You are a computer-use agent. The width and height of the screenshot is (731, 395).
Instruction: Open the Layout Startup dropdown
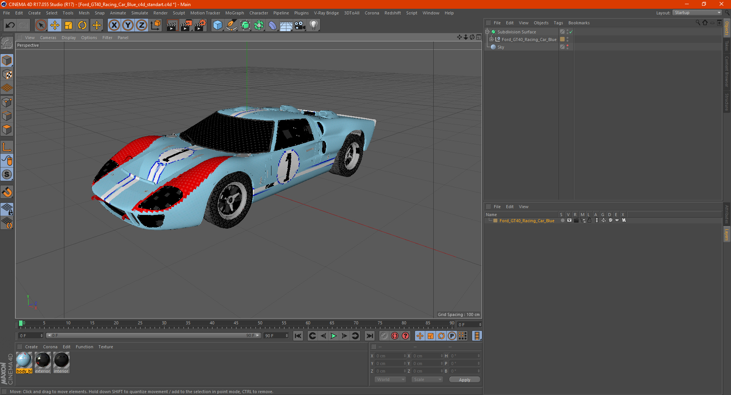697,13
